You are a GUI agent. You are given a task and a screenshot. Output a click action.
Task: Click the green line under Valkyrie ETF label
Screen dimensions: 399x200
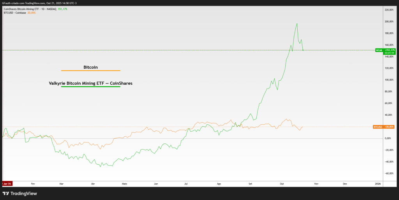click(x=90, y=87)
